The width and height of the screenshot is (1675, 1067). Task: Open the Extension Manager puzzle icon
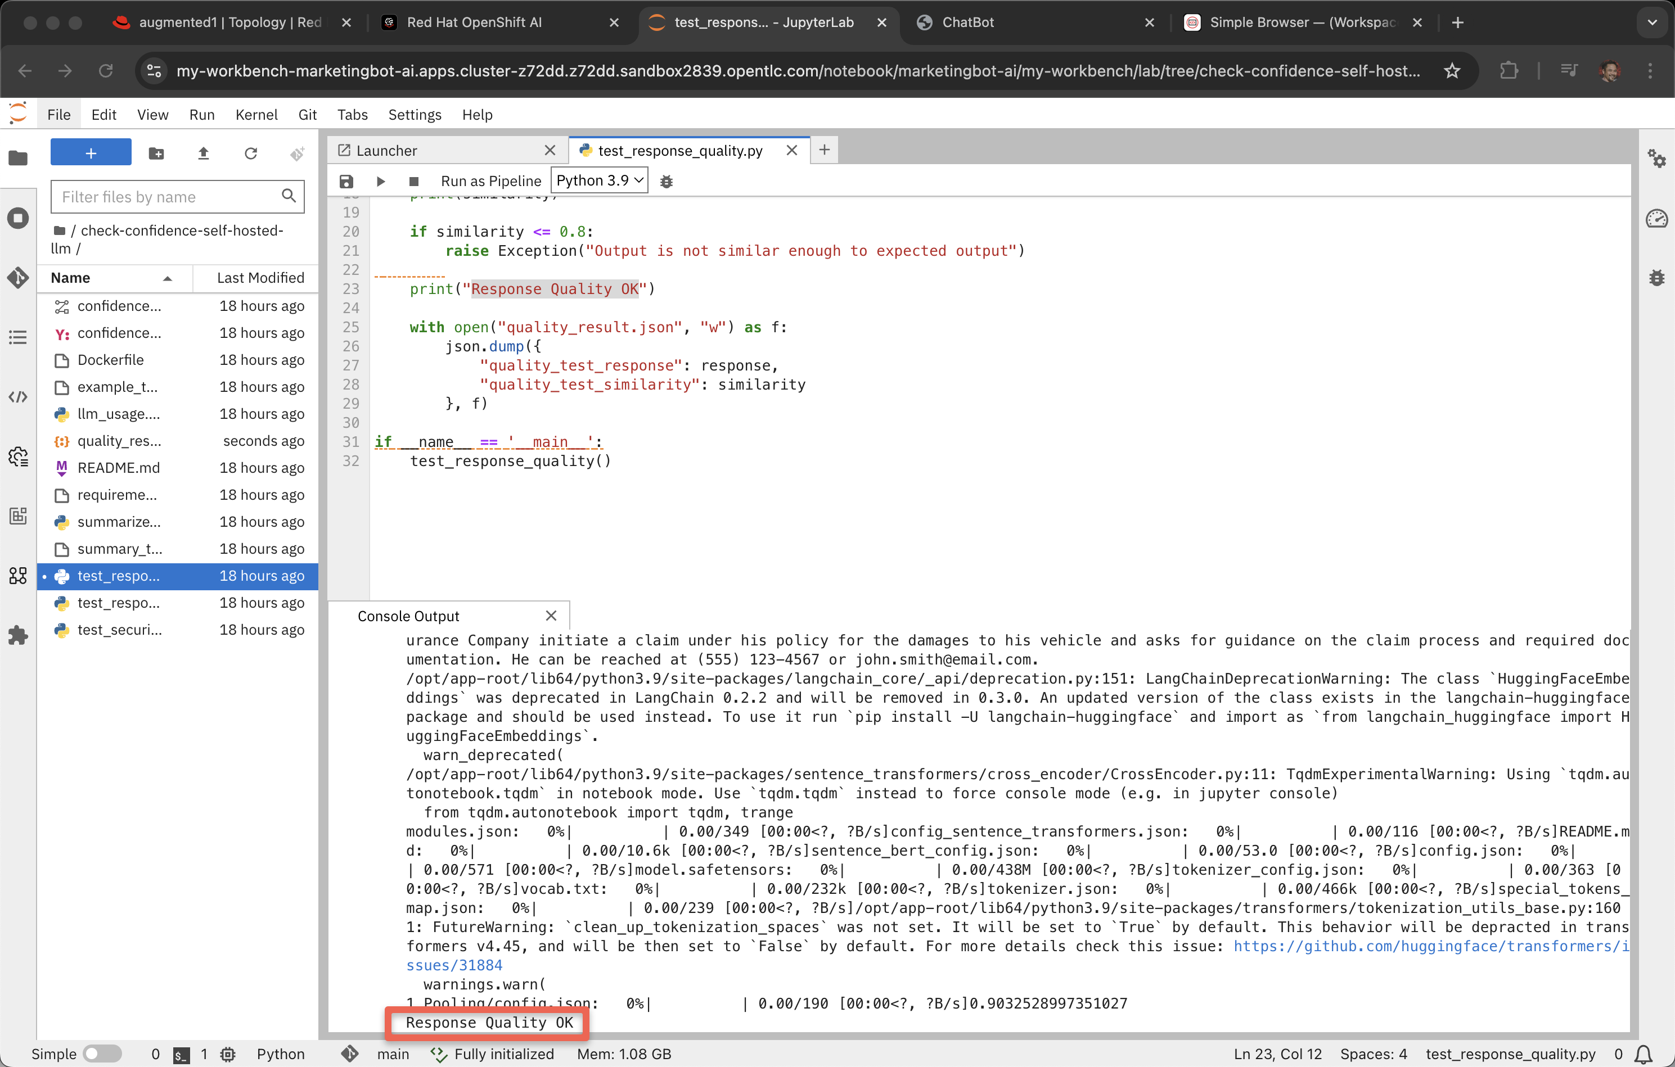18,635
